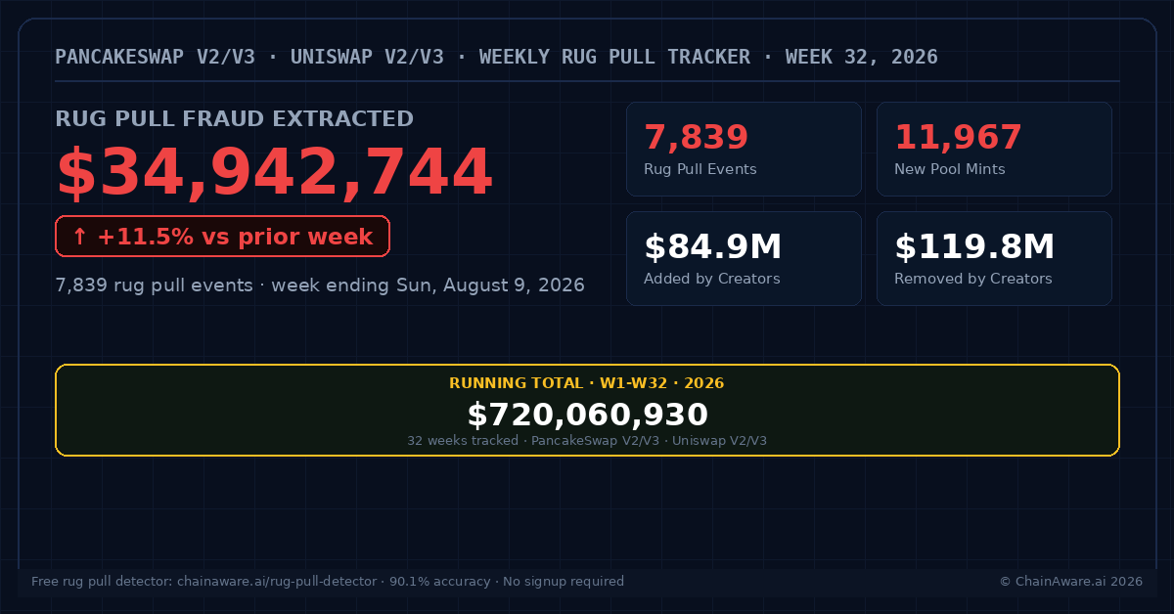Click the $720,060,930 running total value

(587, 415)
